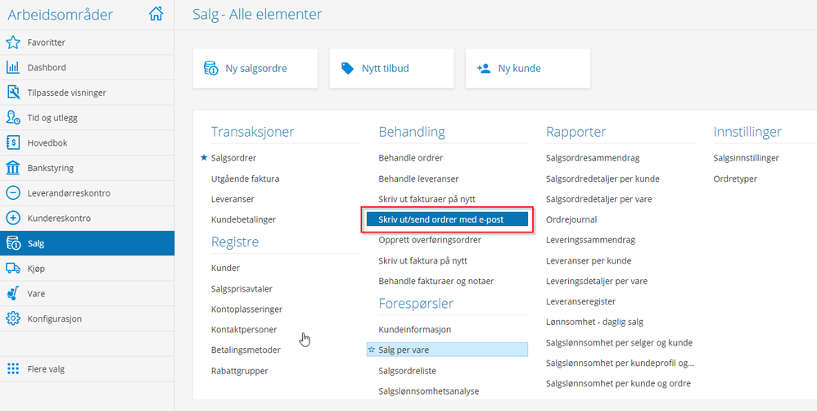Open Rabattgrupper link
Image resolution: width=817 pixels, height=411 pixels.
click(x=240, y=371)
